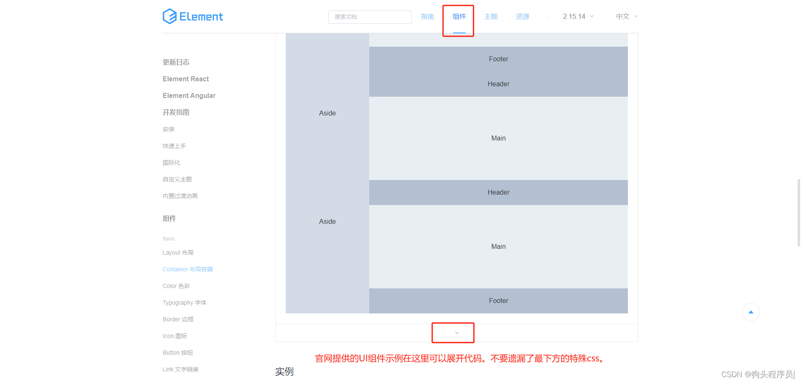801x383 pixels.
Task: Select Border 边框 in the sidebar
Action: [178, 319]
